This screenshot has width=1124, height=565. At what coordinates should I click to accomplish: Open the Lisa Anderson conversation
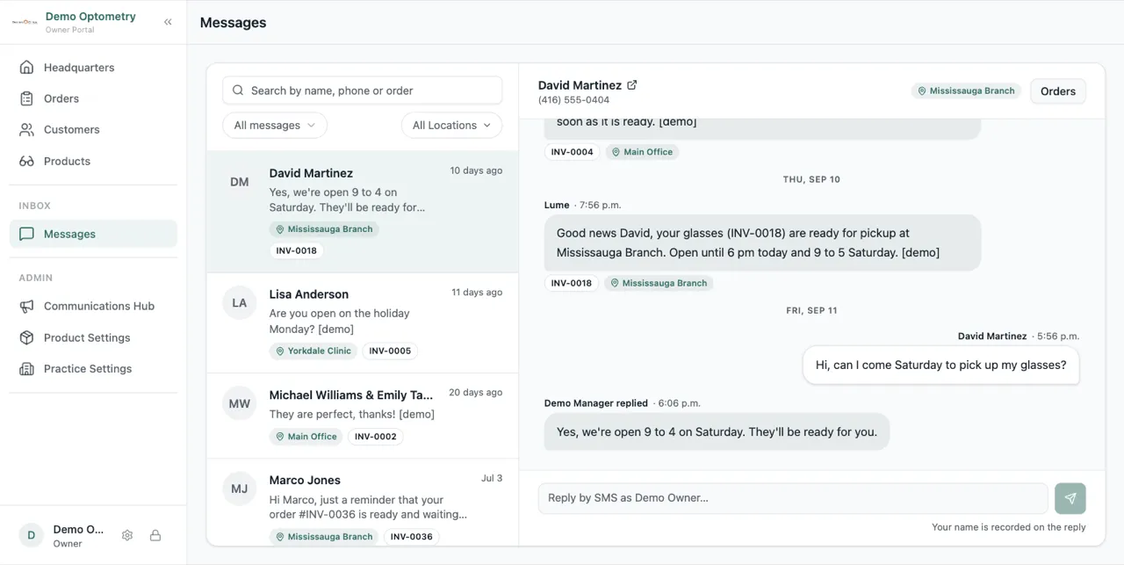click(x=362, y=322)
